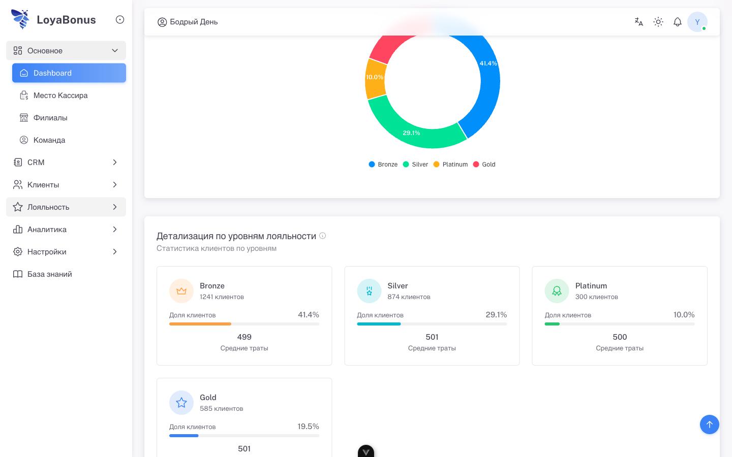Toggle the Bronze legend item in the chart
This screenshot has height=457, width=732.
tap(383, 164)
